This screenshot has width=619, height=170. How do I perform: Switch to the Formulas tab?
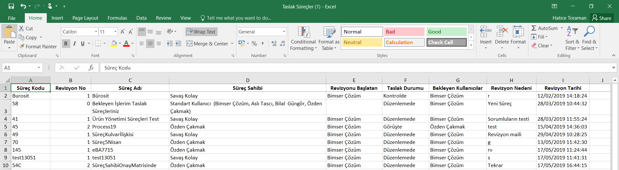pos(117,18)
